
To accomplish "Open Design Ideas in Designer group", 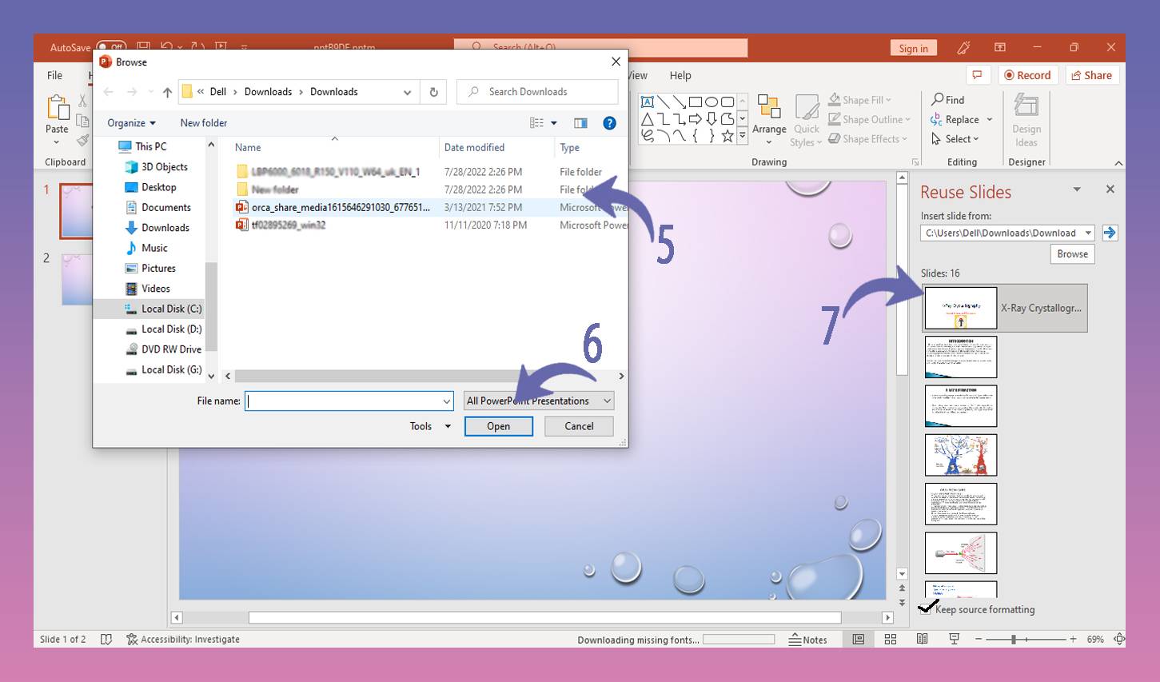I will (1026, 120).
